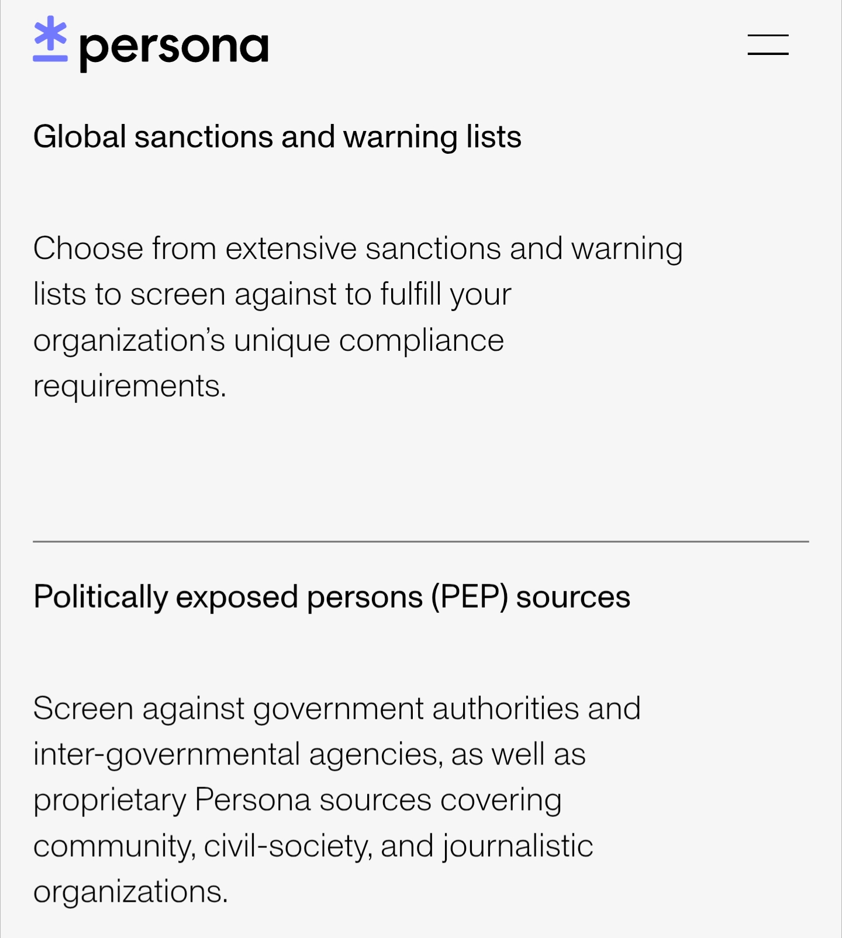
Task: Click the horizontal divider between sections
Action: pyautogui.click(x=421, y=542)
